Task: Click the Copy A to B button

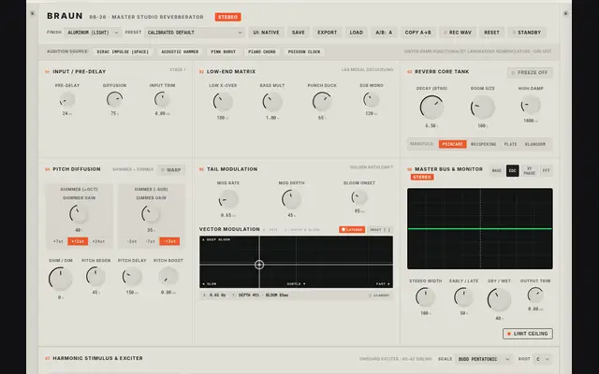Action: pyautogui.click(x=418, y=33)
